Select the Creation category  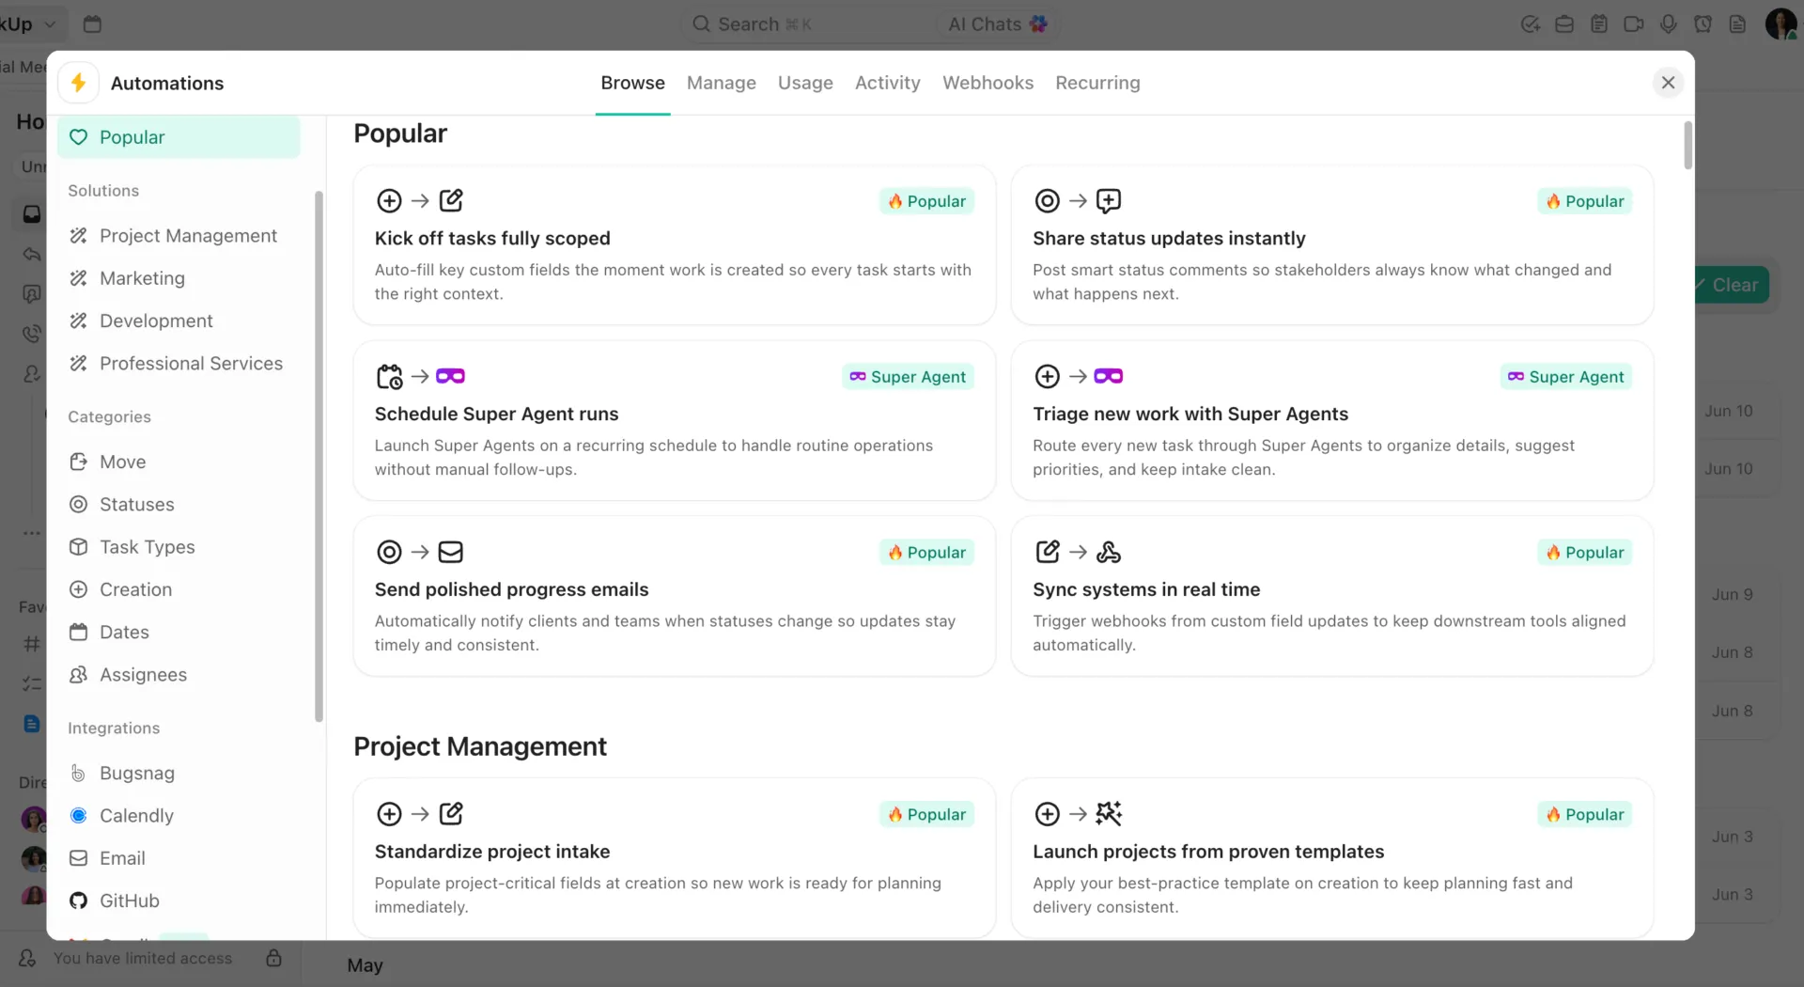tap(179, 589)
